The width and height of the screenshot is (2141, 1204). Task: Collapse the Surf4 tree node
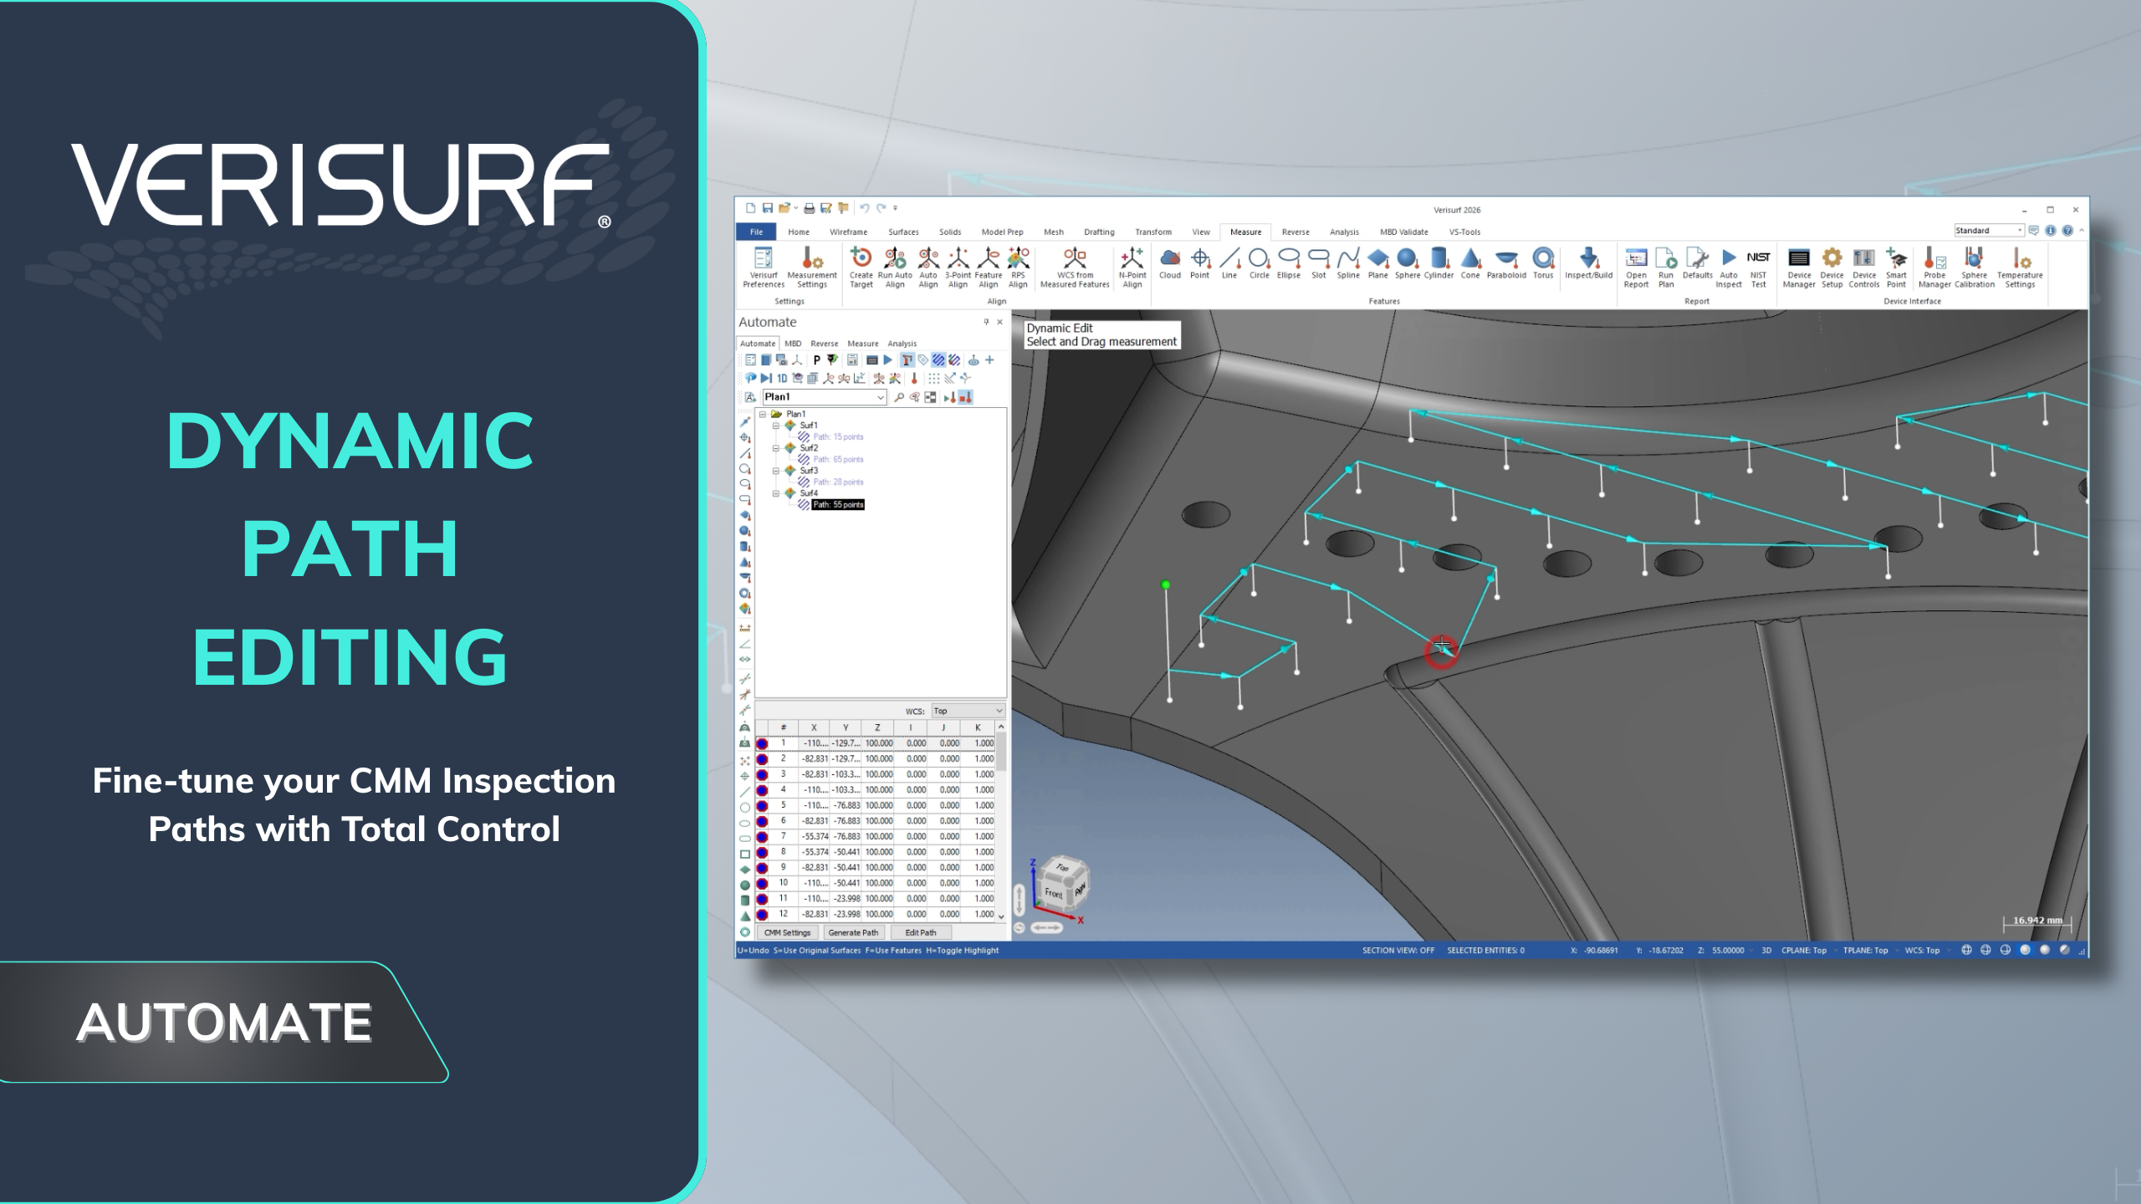[x=775, y=493]
